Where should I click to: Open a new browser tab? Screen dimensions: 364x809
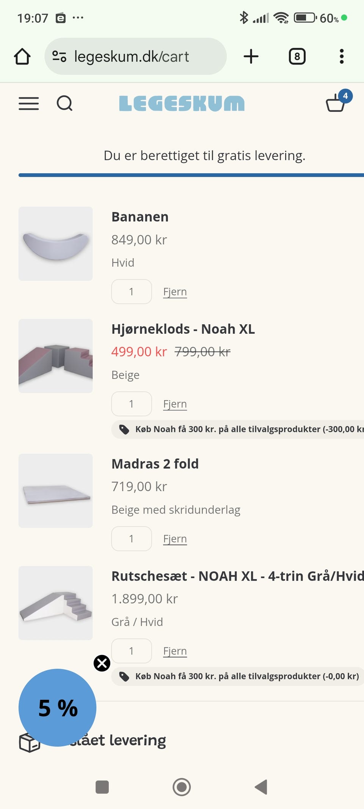tap(251, 57)
